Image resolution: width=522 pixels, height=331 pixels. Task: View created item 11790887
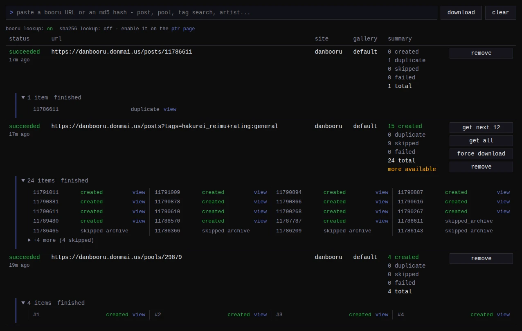point(503,192)
